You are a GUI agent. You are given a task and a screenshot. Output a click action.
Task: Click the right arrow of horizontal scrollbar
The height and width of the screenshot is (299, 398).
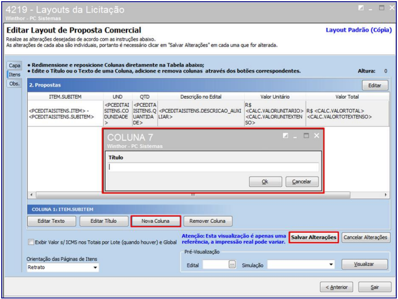point(386,195)
